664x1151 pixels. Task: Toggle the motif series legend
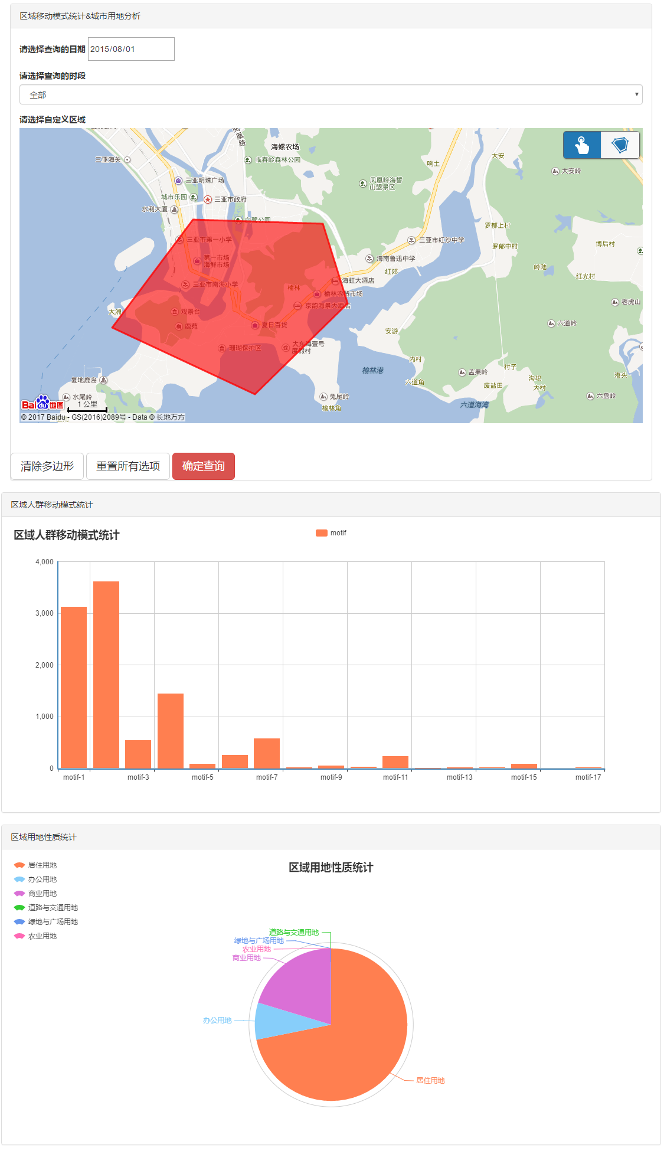pyautogui.click(x=331, y=533)
